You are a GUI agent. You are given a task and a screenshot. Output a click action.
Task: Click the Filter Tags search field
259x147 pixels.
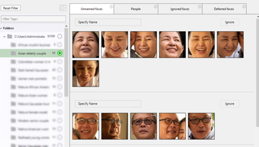point(33,19)
